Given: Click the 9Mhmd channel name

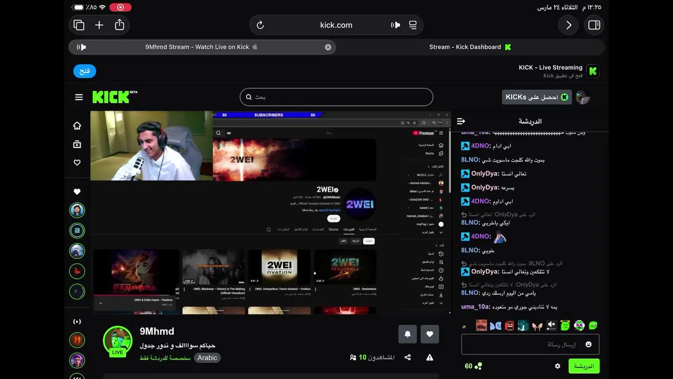Looking at the screenshot, I should [157, 331].
